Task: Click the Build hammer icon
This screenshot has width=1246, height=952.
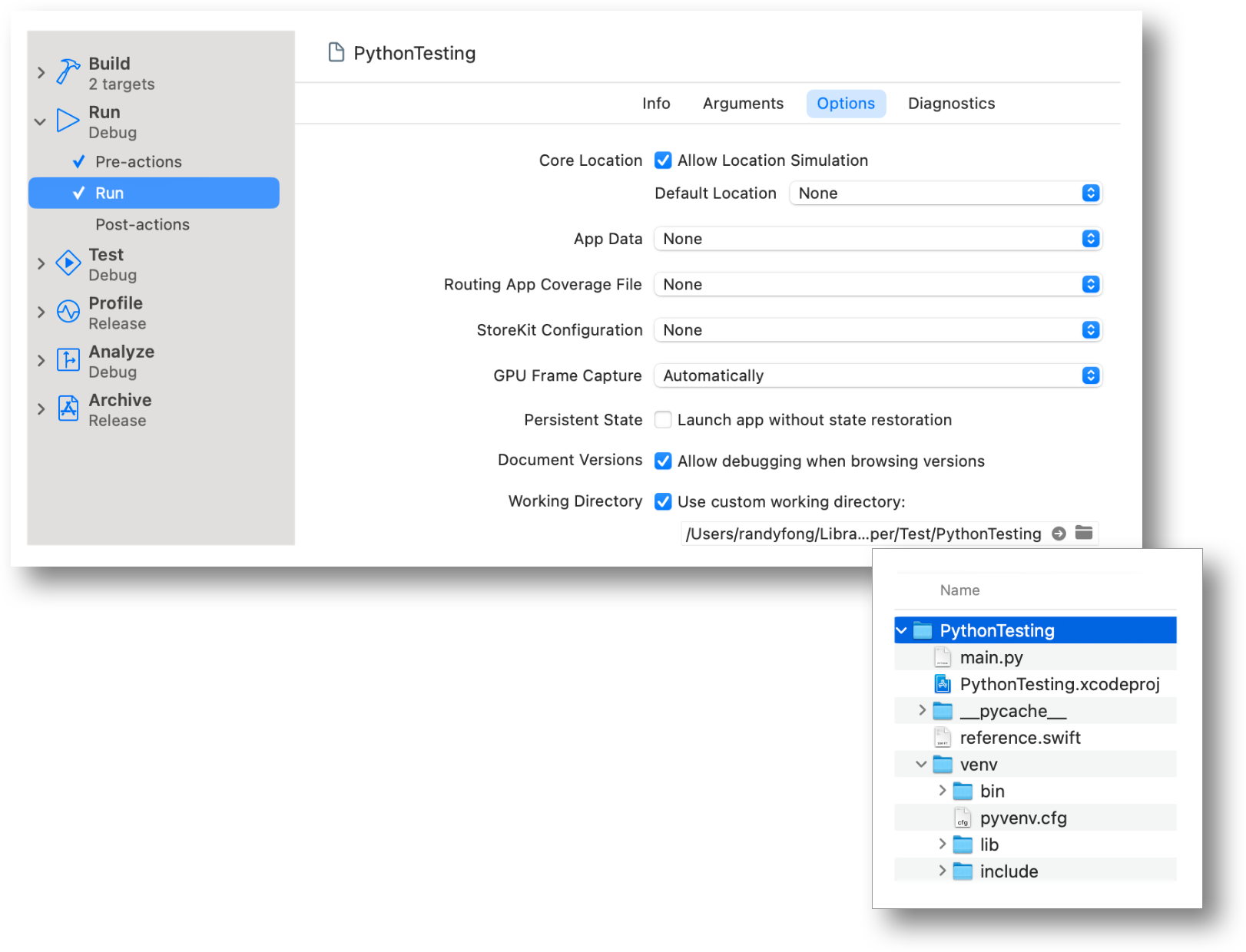Action: click(68, 73)
